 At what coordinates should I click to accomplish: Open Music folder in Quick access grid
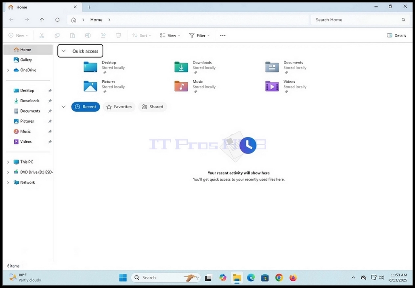[x=195, y=86]
